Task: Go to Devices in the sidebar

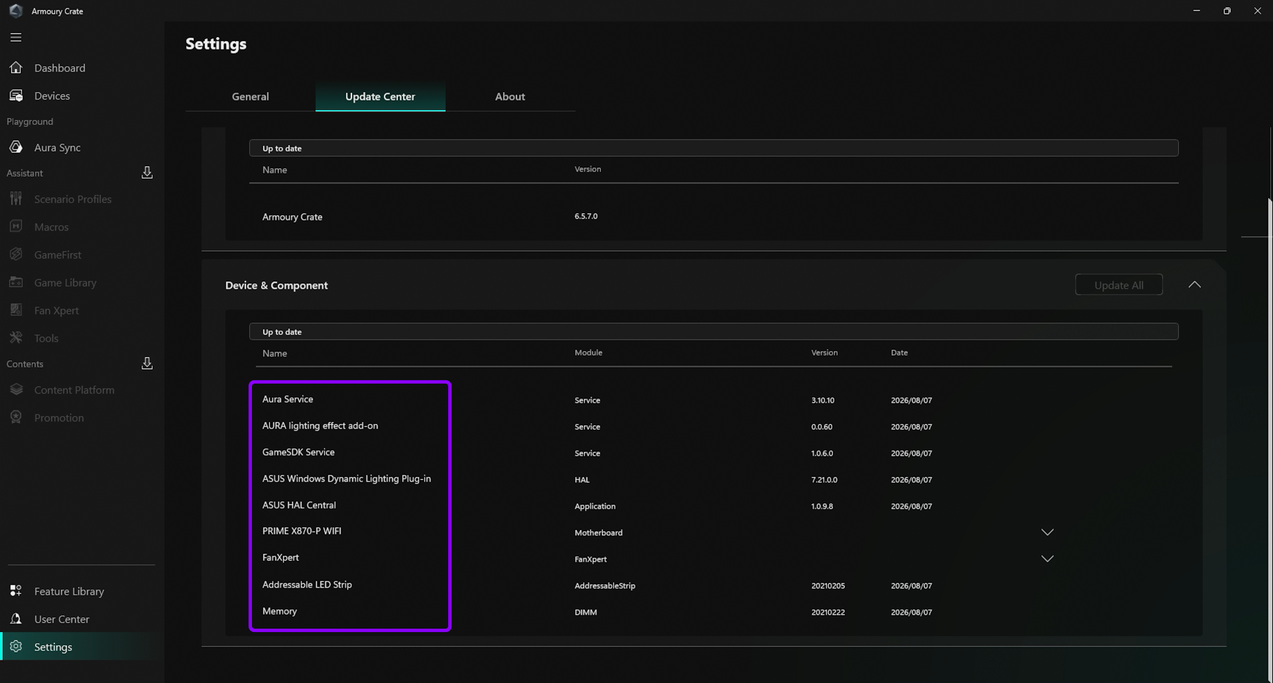Action: [52, 96]
